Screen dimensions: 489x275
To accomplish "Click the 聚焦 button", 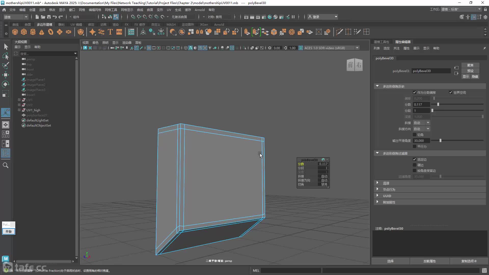I will click(x=470, y=65).
